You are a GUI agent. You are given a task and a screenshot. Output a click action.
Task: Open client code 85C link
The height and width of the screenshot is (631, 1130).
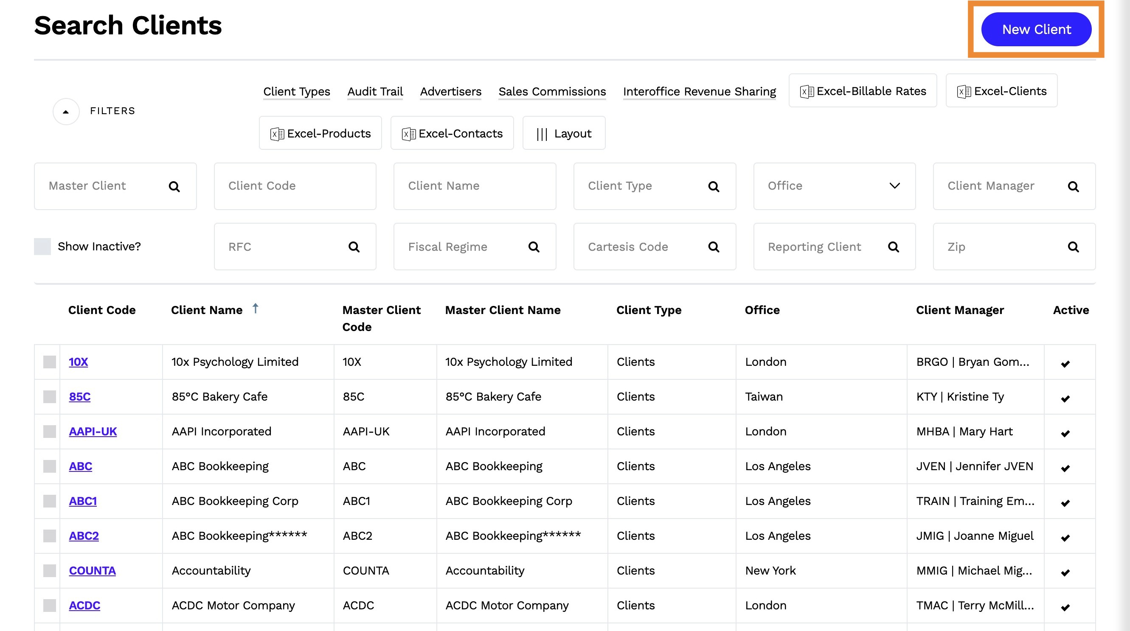tap(80, 397)
